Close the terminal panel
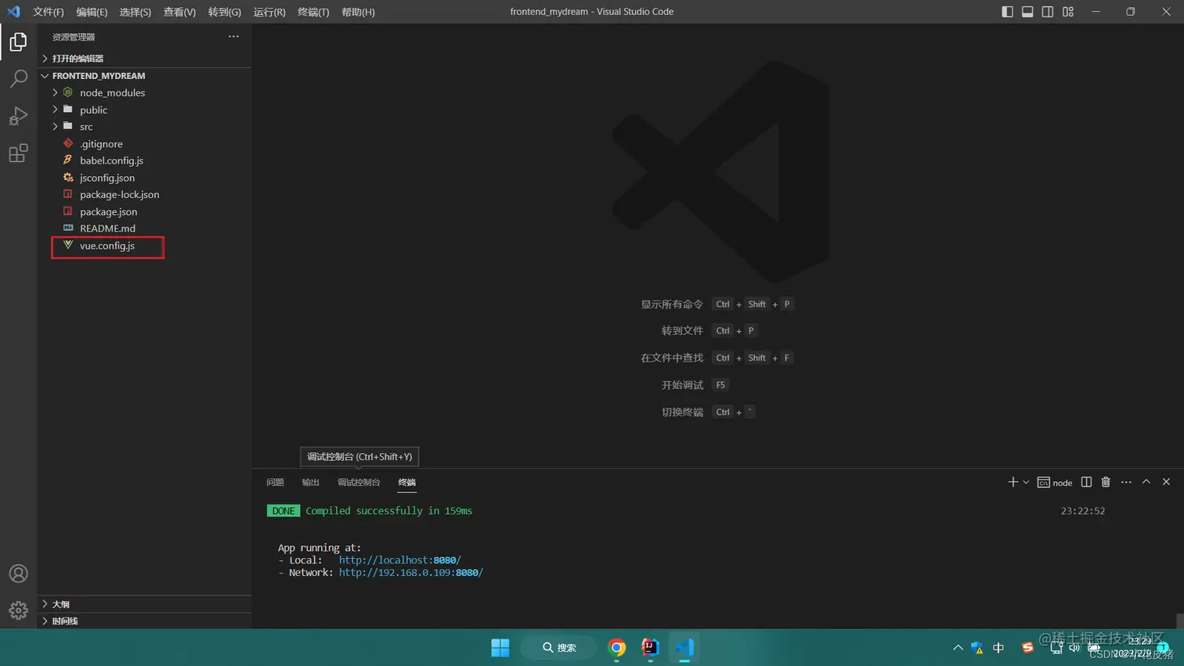 1166,482
